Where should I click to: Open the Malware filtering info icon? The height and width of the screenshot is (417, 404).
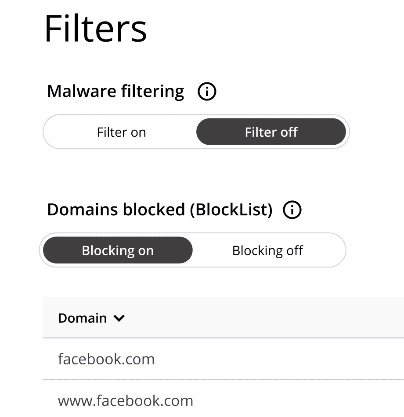[x=207, y=92]
